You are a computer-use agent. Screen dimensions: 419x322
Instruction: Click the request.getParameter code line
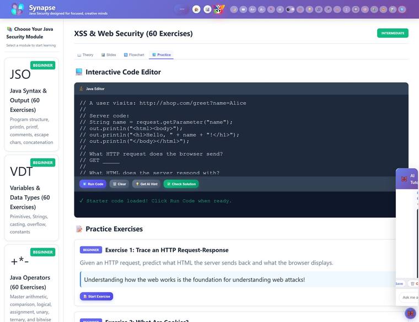pyautogui.click(x=156, y=122)
